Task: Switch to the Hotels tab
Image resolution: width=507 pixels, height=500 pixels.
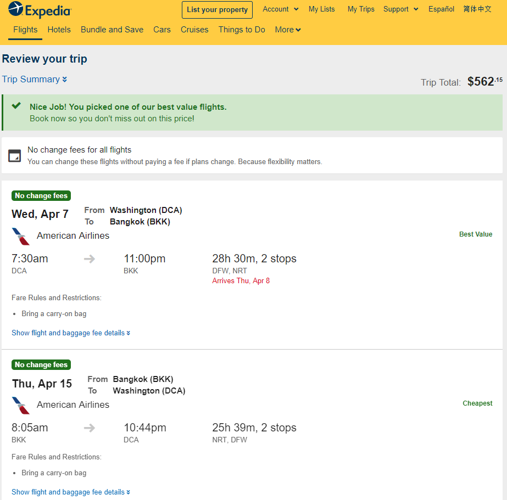Action: (59, 30)
